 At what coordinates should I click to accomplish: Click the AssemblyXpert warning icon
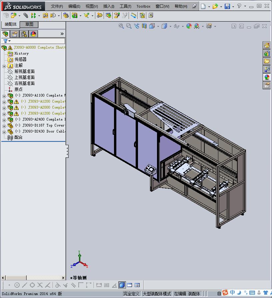coord(142,15)
